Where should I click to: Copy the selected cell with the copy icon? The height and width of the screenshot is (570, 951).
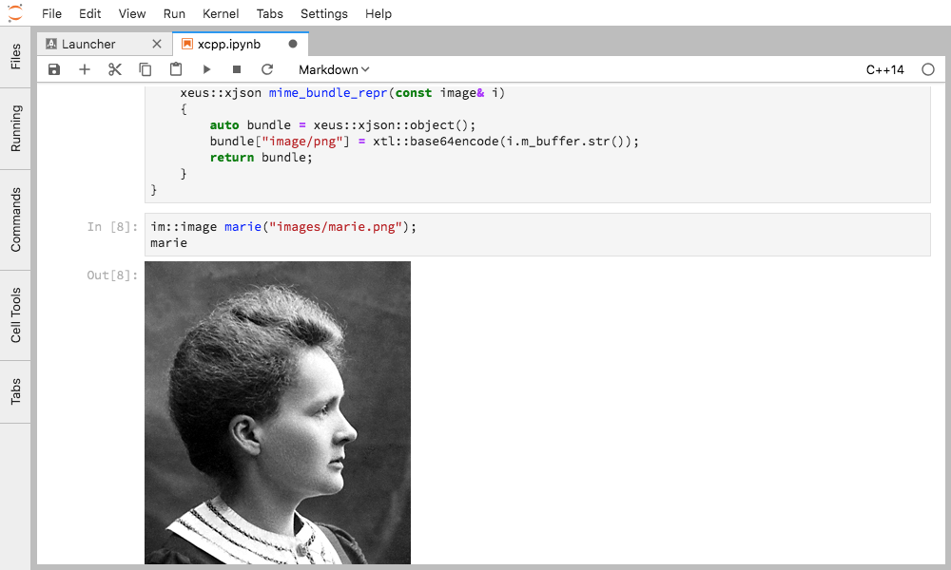point(145,68)
